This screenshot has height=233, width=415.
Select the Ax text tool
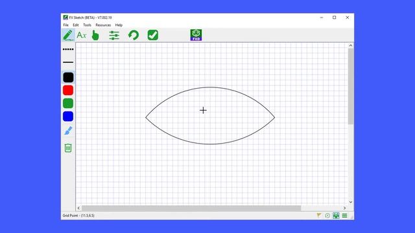click(x=82, y=35)
